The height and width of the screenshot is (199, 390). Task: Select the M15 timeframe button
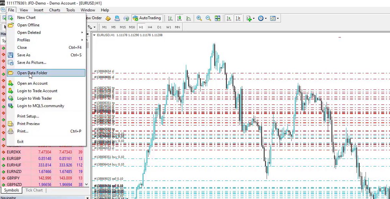pyautogui.click(x=123, y=27)
